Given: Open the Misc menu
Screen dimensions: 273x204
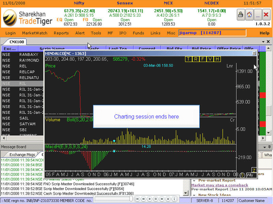Looking at the screenshot, I should pyautogui.click(x=171, y=33).
